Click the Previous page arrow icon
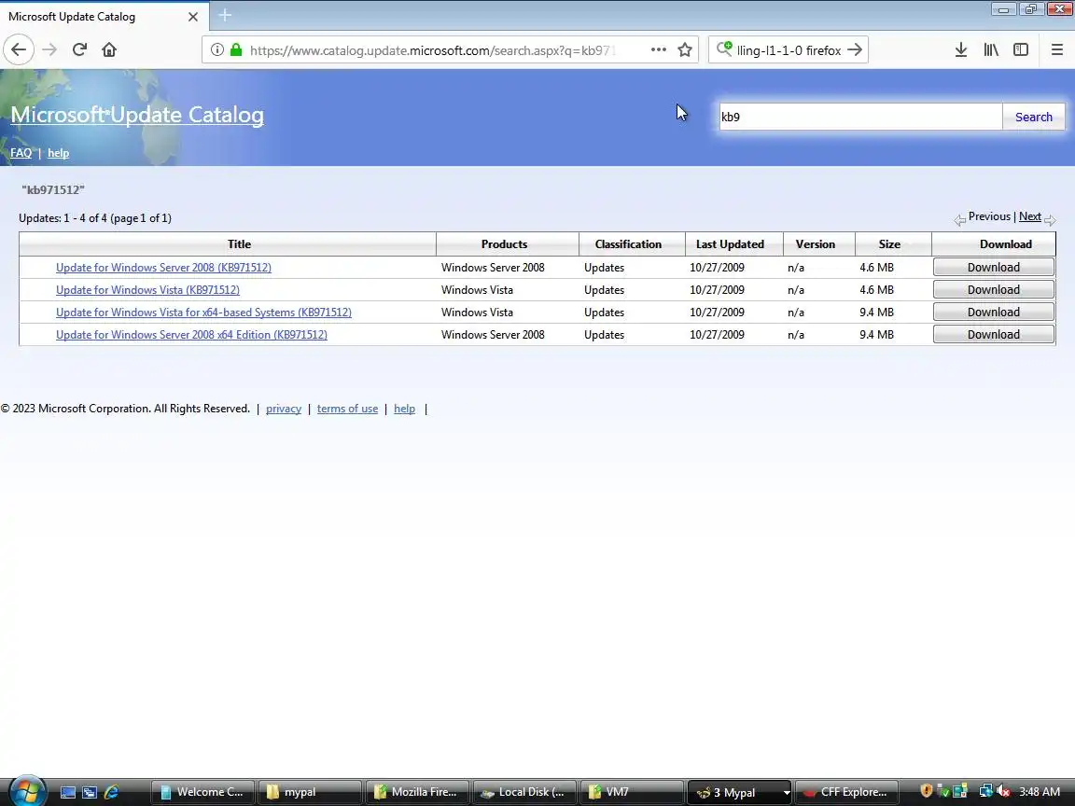The image size is (1075, 806). (959, 220)
